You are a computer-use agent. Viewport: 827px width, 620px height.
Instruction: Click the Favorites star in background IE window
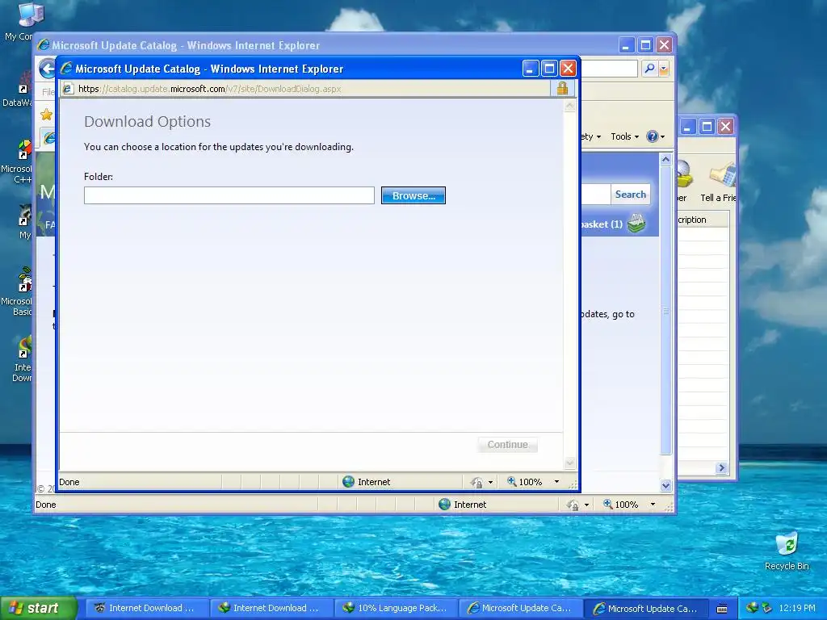tap(46, 115)
